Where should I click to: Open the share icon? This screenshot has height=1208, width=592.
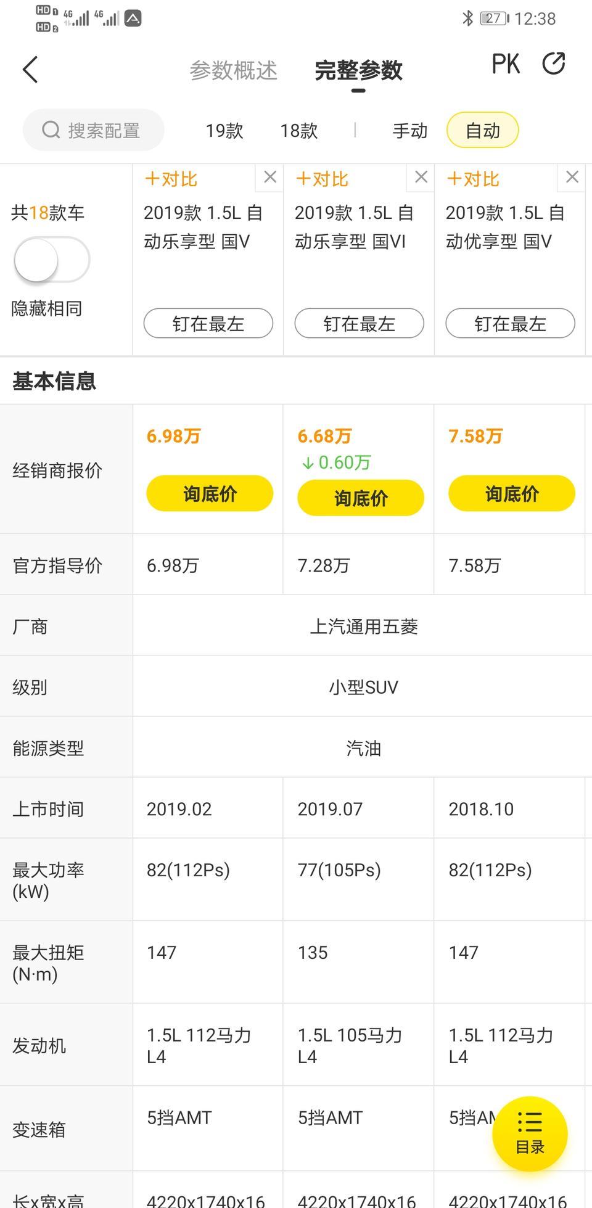[x=553, y=64]
